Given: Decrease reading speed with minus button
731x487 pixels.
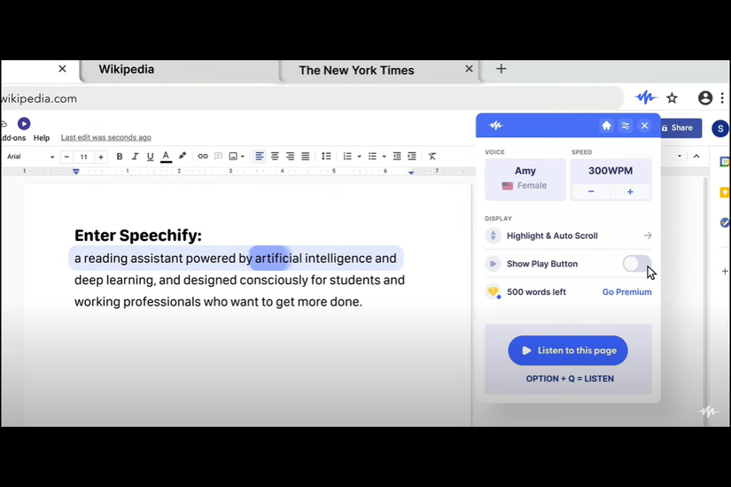Looking at the screenshot, I should point(591,191).
